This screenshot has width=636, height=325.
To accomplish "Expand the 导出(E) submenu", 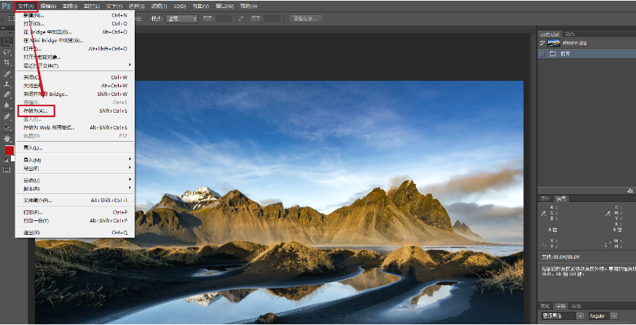I will (x=75, y=169).
